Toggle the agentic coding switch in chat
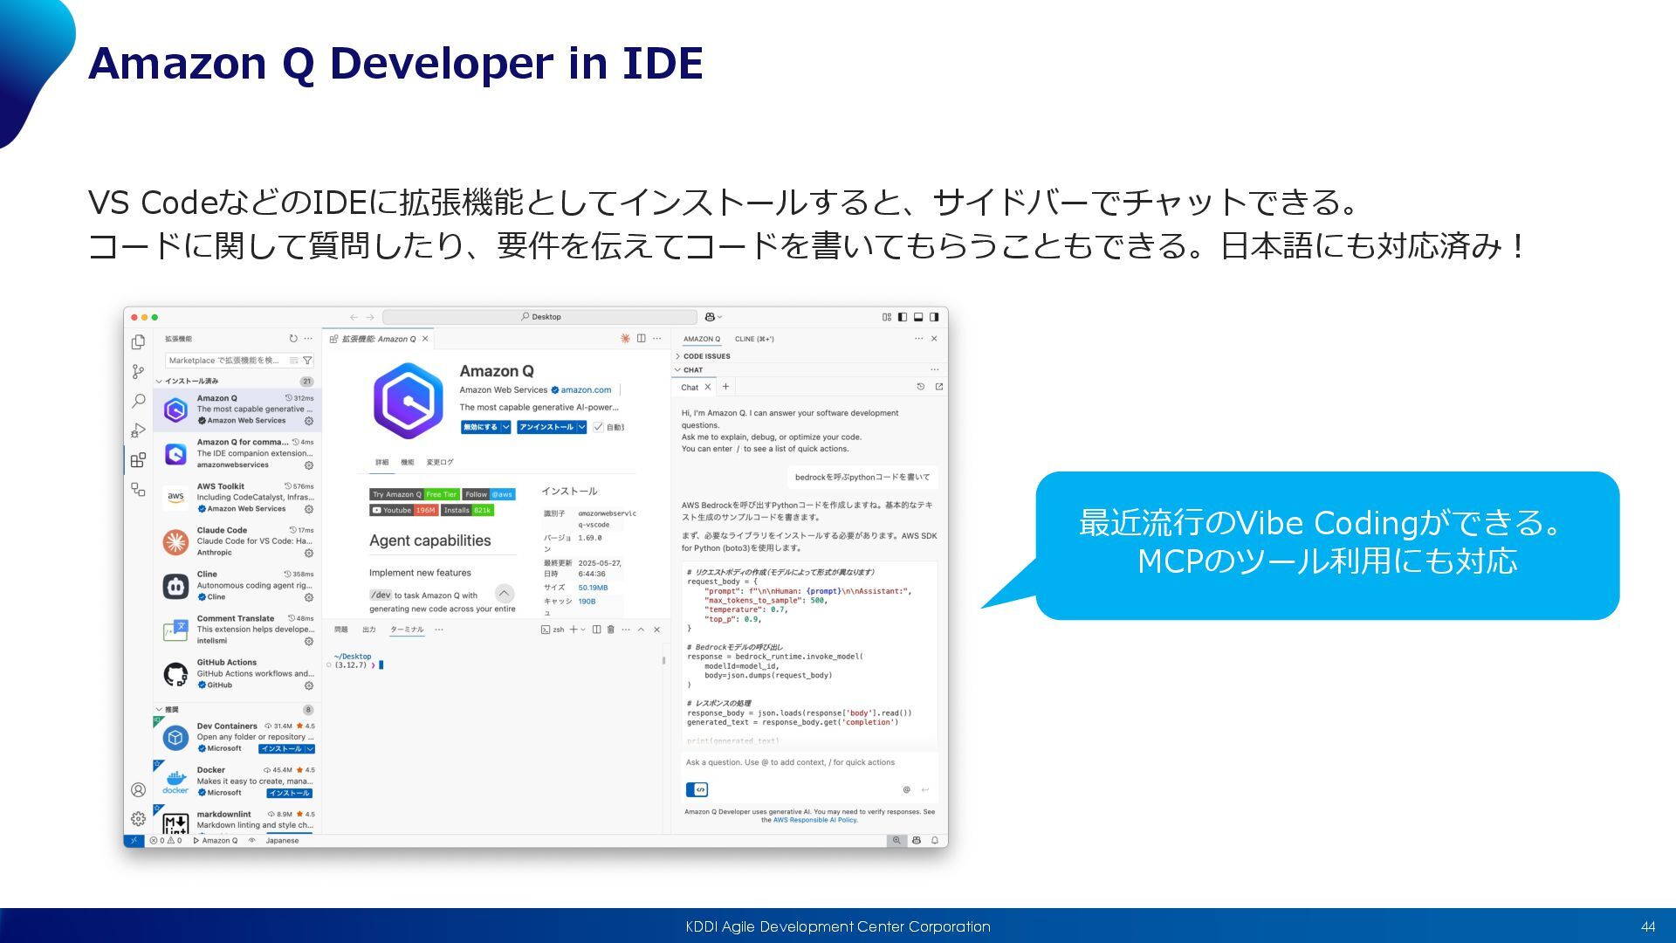This screenshot has height=943, width=1676. [697, 789]
